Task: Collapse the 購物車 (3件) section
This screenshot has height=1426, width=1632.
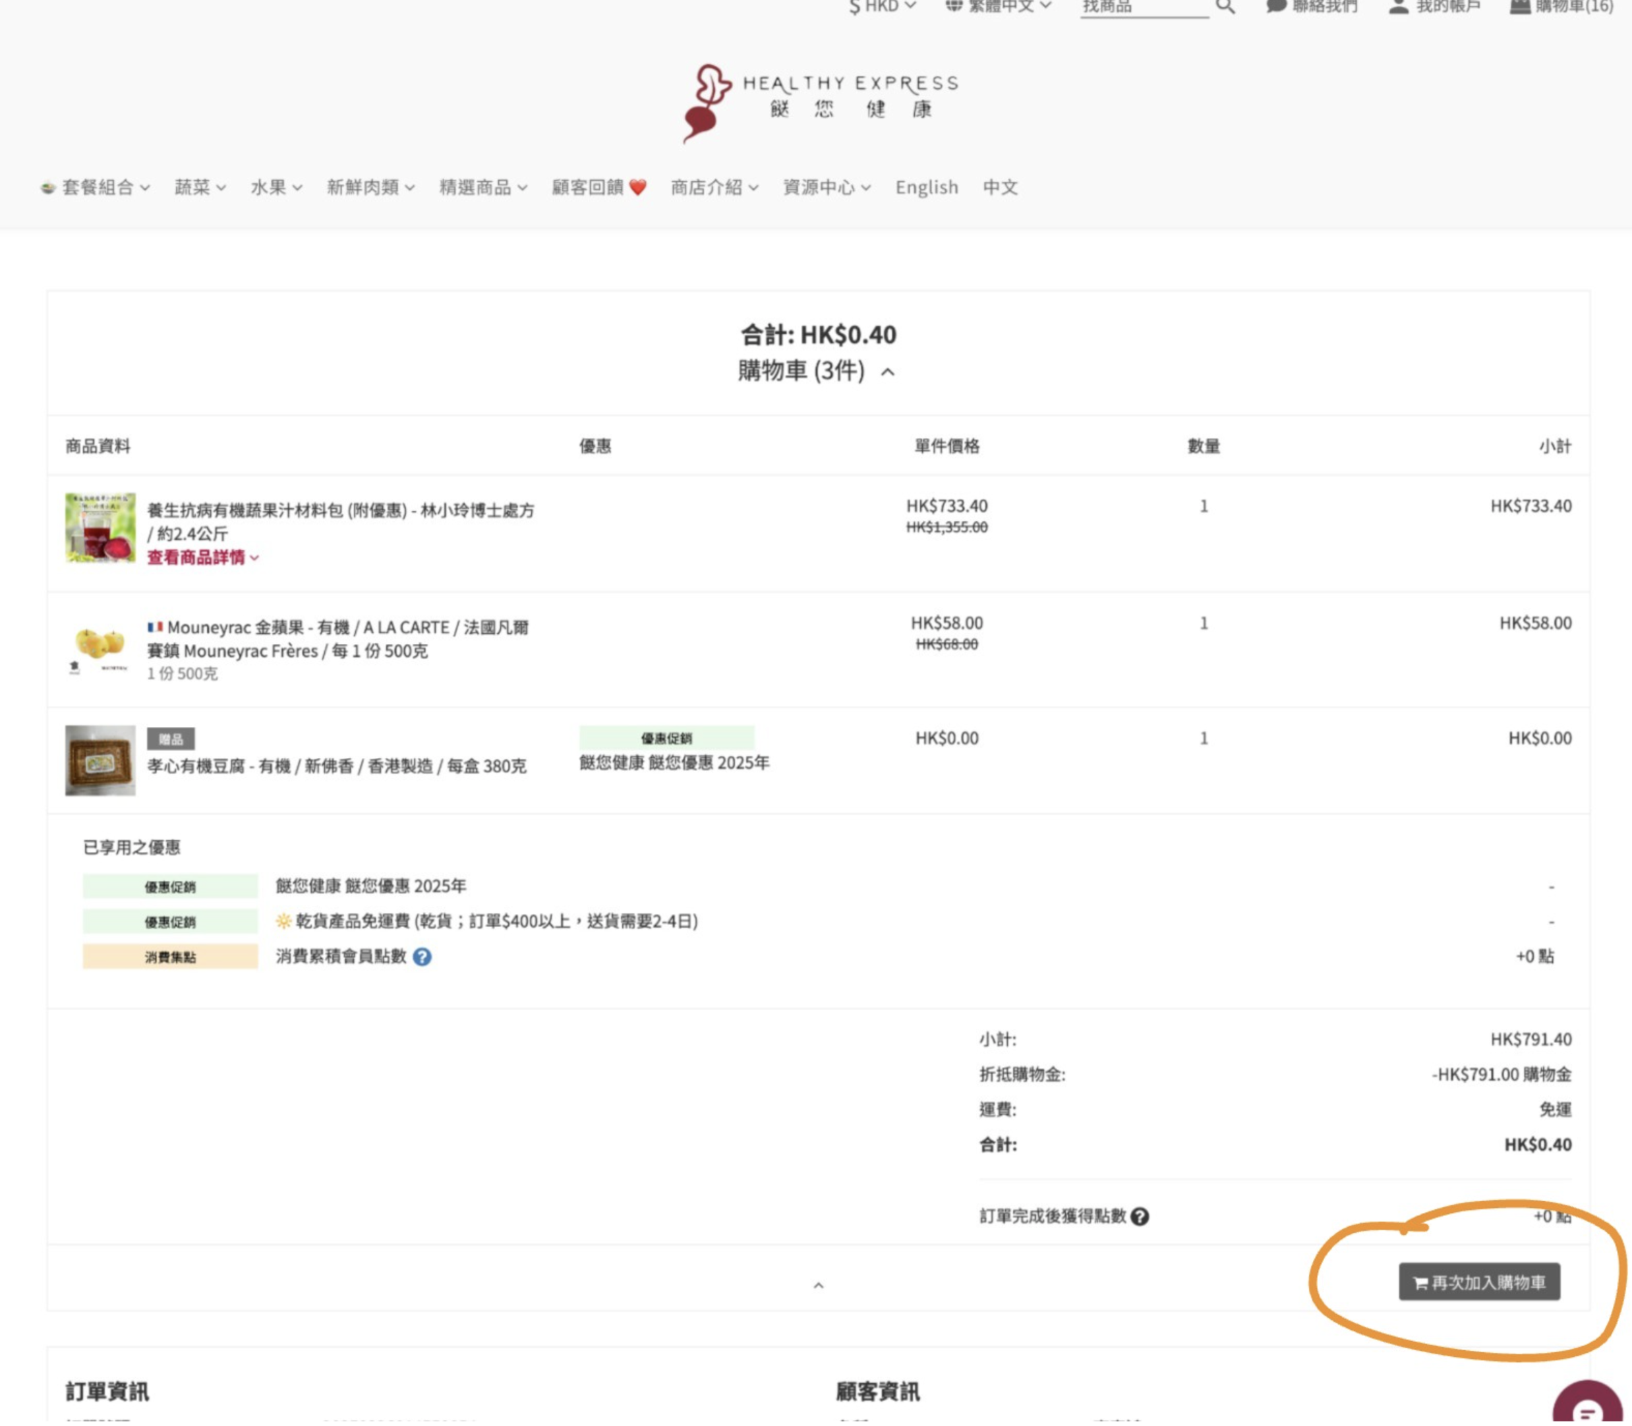Action: click(888, 372)
